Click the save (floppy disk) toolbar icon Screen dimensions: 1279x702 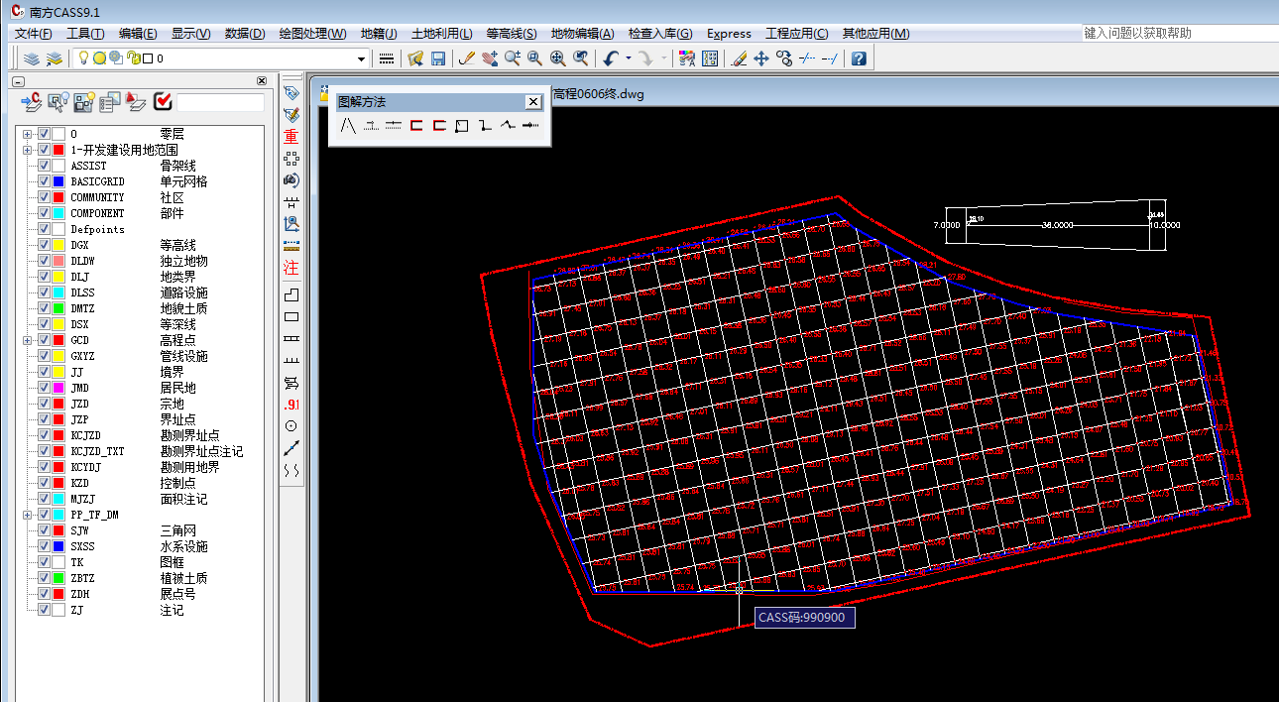(x=438, y=58)
